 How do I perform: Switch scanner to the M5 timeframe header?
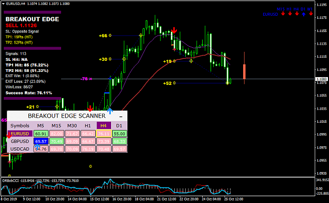click(x=41, y=126)
